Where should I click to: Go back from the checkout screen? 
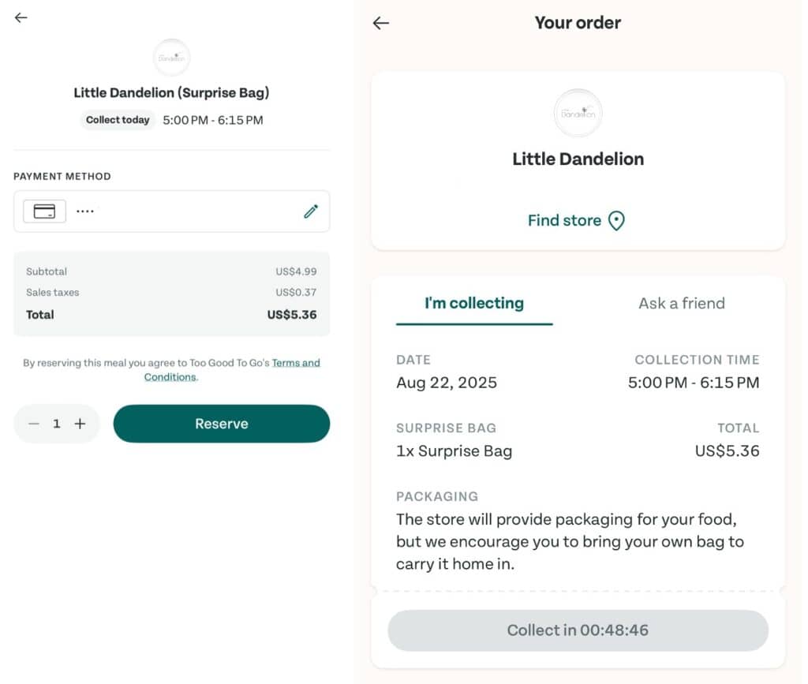[x=21, y=17]
